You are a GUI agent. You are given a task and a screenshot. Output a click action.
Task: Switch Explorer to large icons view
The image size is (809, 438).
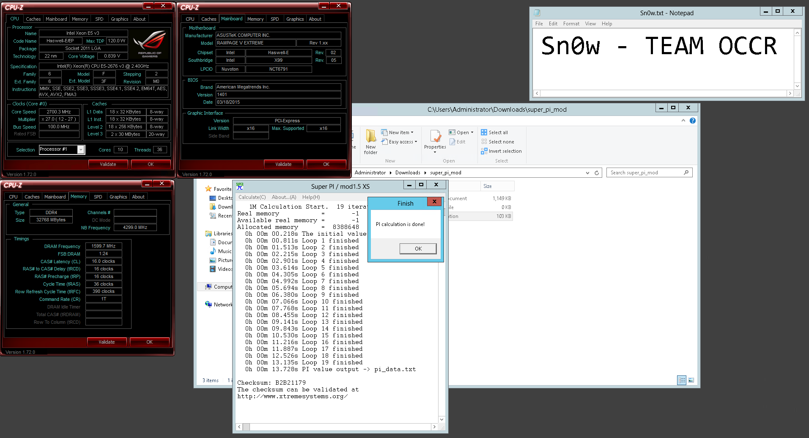click(x=691, y=380)
